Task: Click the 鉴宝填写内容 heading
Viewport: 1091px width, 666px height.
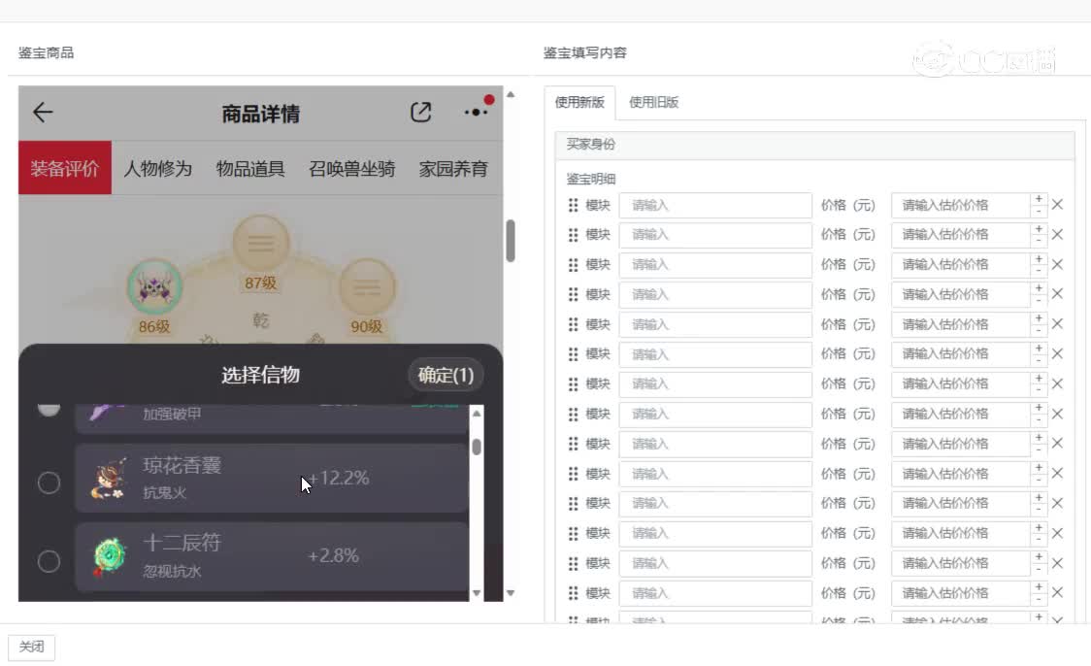Action: tap(585, 52)
